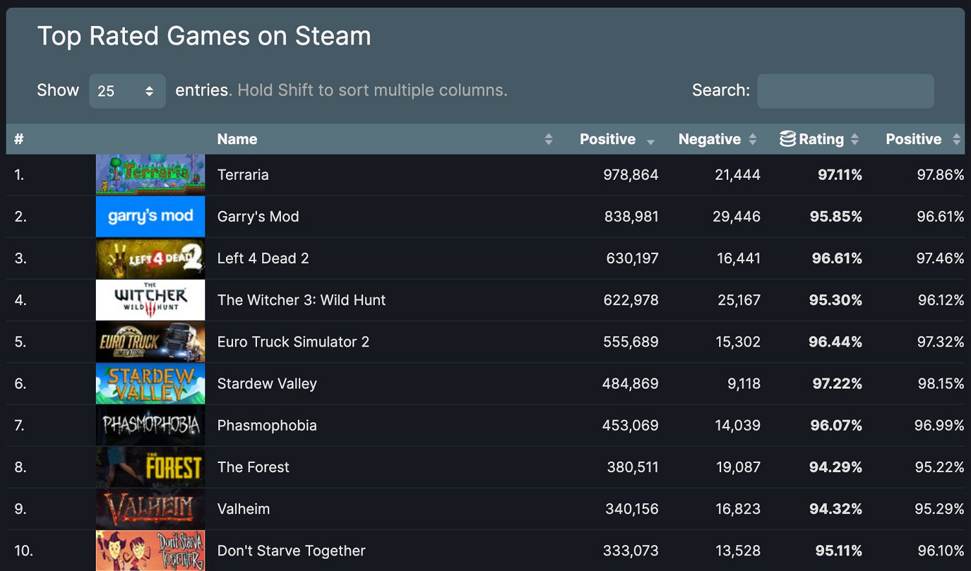The height and width of the screenshot is (571, 971).
Task: Click the Don't Starve Together thumbnail
Action: point(150,550)
